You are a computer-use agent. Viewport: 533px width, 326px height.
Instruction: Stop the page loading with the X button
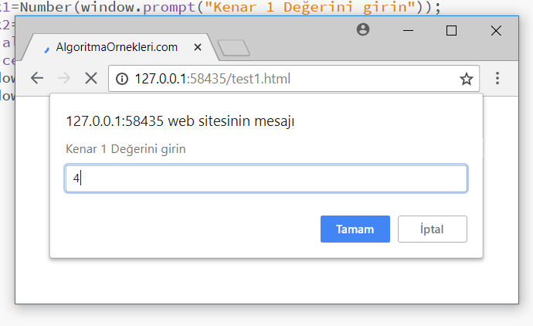coord(91,78)
